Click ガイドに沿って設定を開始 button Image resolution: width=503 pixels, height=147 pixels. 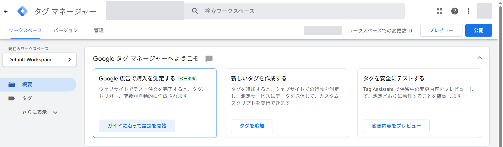pyautogui.click(x=137, y=126)
